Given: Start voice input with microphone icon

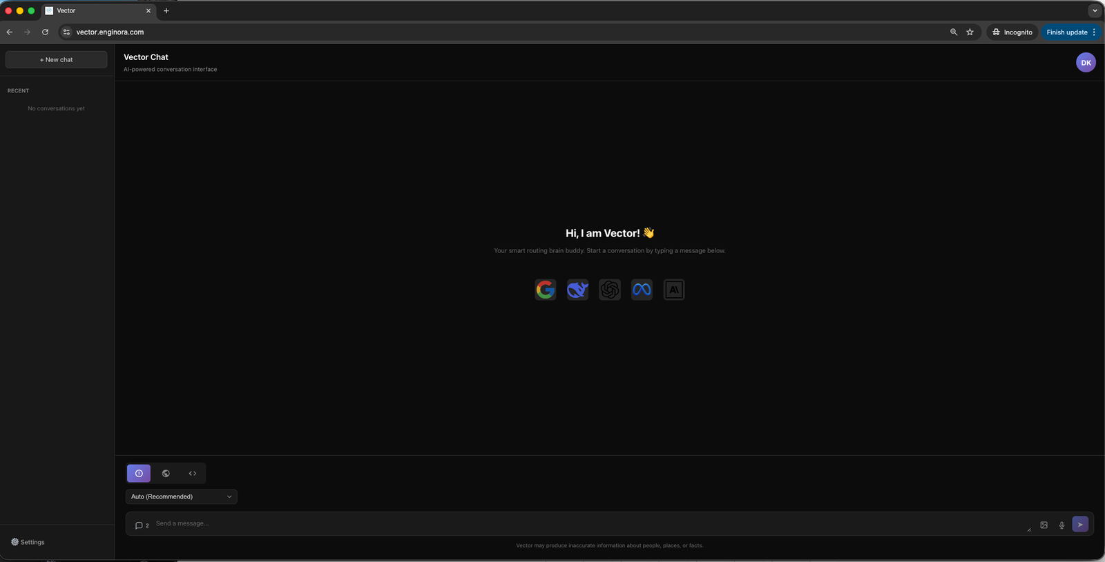Looking at the screenshot, I should point(1061,525).
